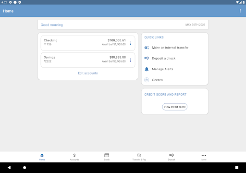Select Make an internal transfer link

[170, 48]
